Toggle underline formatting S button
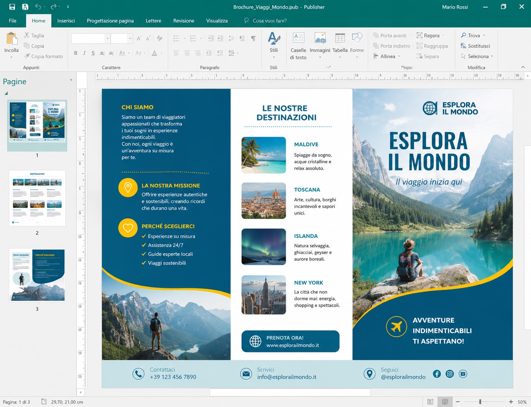The width and height of the screenshot is (531, 407). (93, 53)
